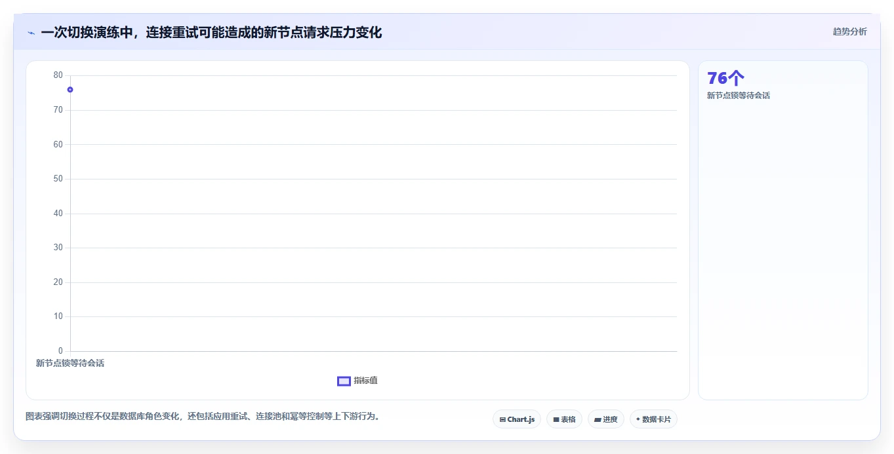The width and height of the screenshot is (894, 454).
Task: Click the 76个 metric value
Action: (x=725, y=78)
